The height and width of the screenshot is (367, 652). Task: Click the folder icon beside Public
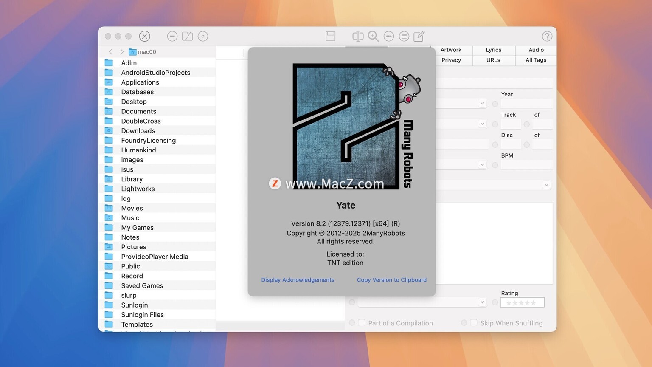point(109,266)
